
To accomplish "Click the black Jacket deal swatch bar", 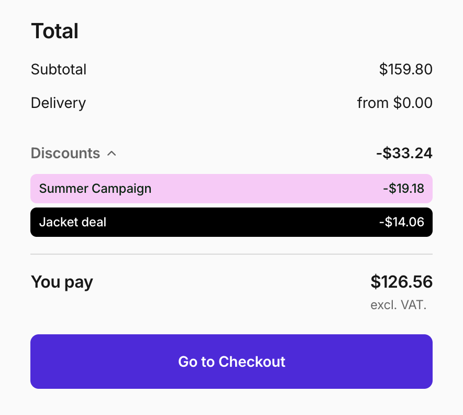I will coord(262,222).
